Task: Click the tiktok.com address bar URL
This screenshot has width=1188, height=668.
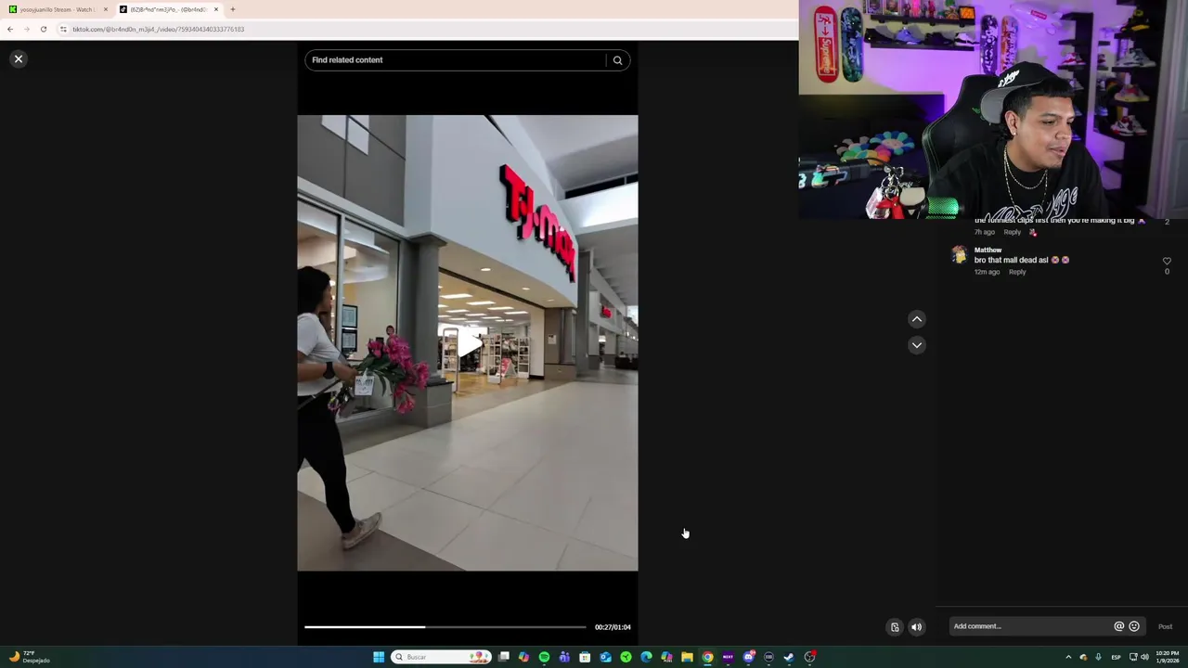Action: pyautogui.click(x=159, y=29)
